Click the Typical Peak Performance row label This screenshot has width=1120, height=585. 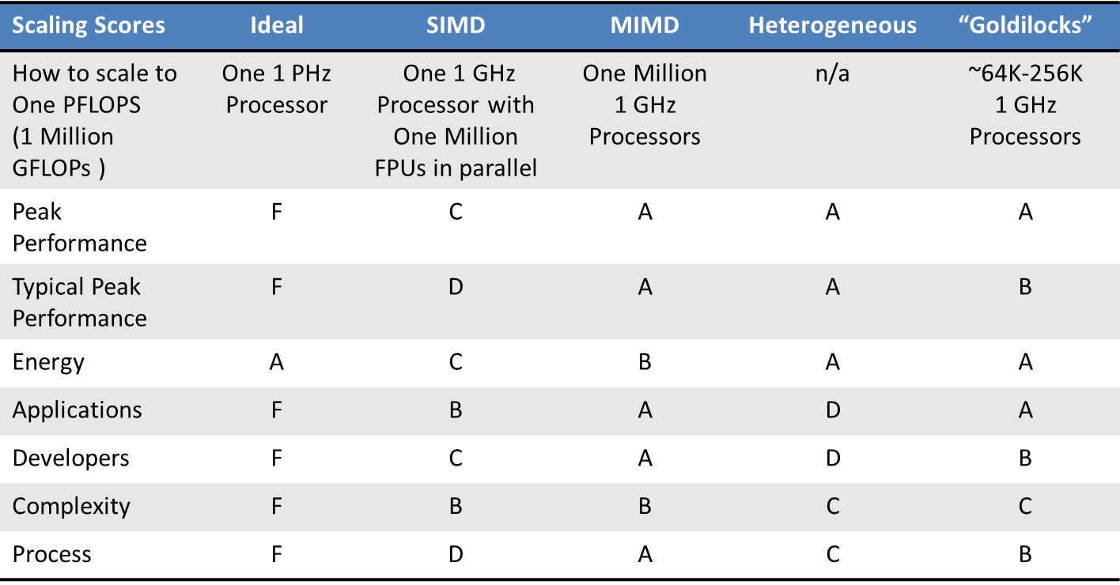tap(79, 302)
